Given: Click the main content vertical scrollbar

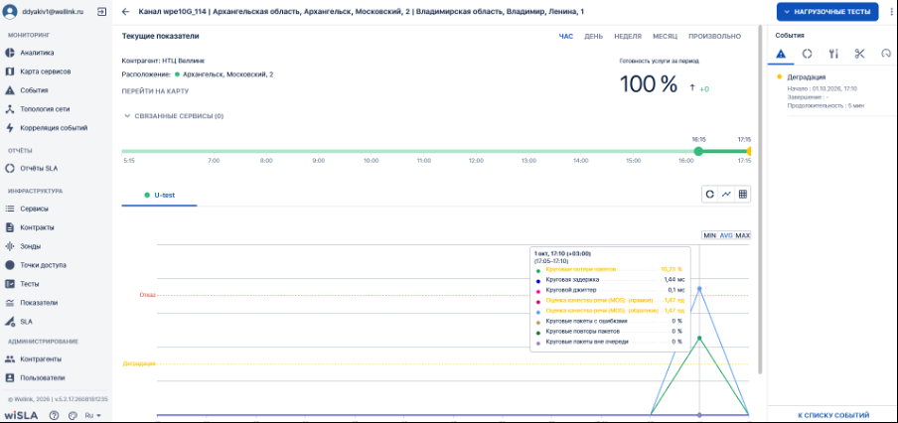Looking at the screenshot, I should coord(761,199).
